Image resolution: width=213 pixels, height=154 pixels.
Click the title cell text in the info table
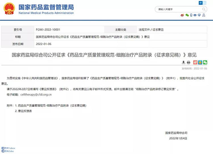pyautogui.click(x=93, y=37)
